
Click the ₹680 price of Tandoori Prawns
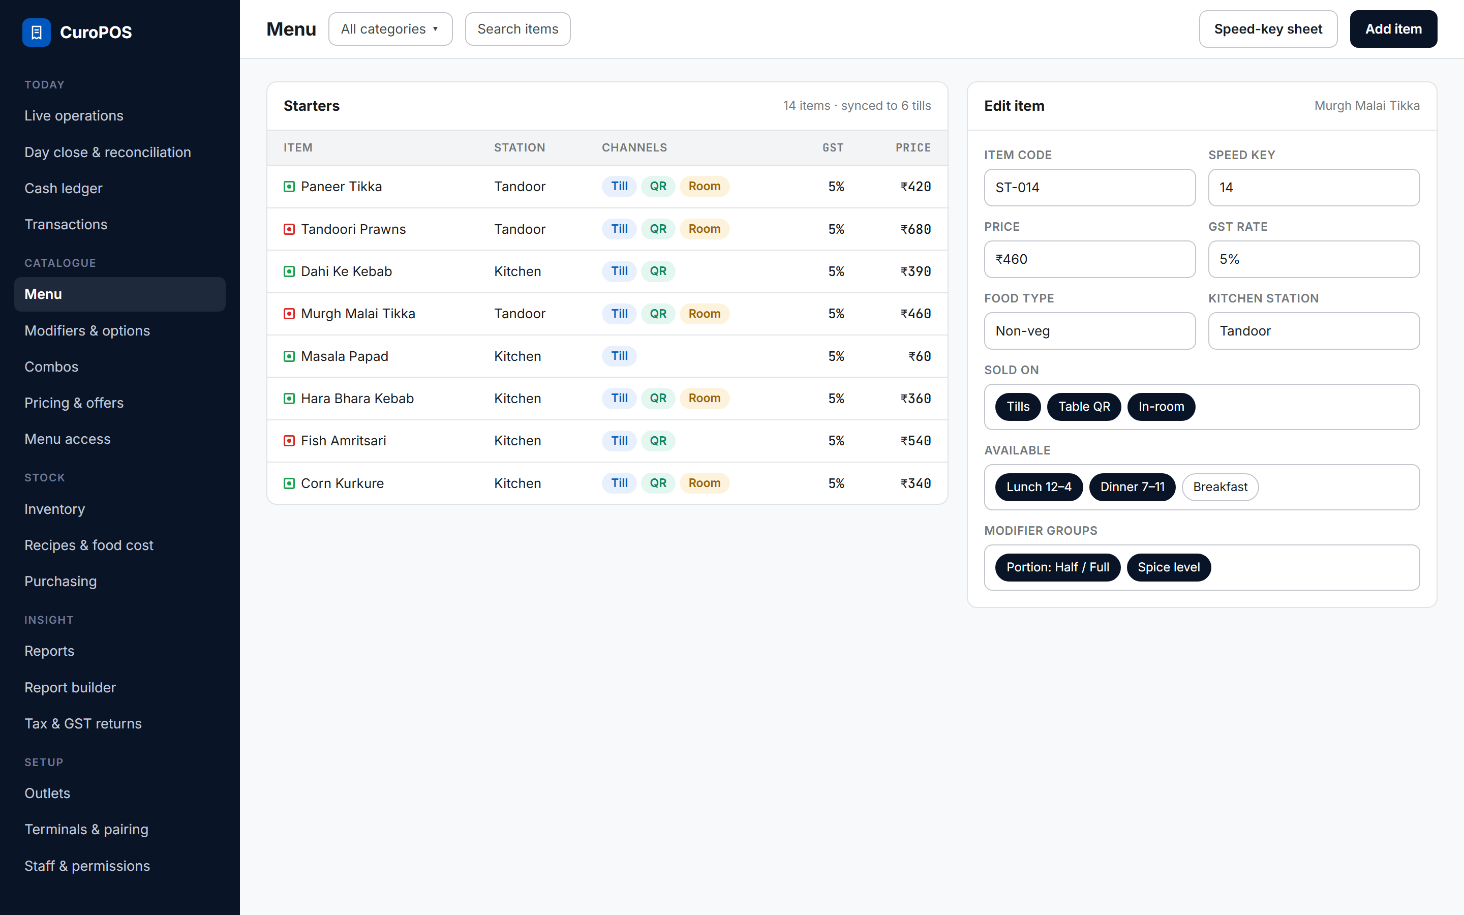(x=916, y=229)
